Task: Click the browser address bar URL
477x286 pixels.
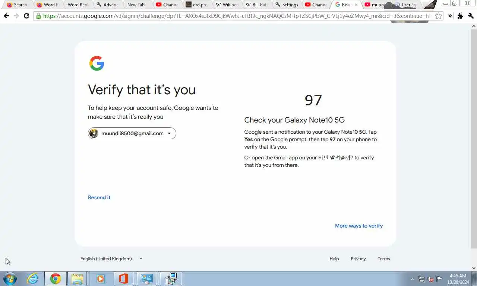Action: [237, 16]
